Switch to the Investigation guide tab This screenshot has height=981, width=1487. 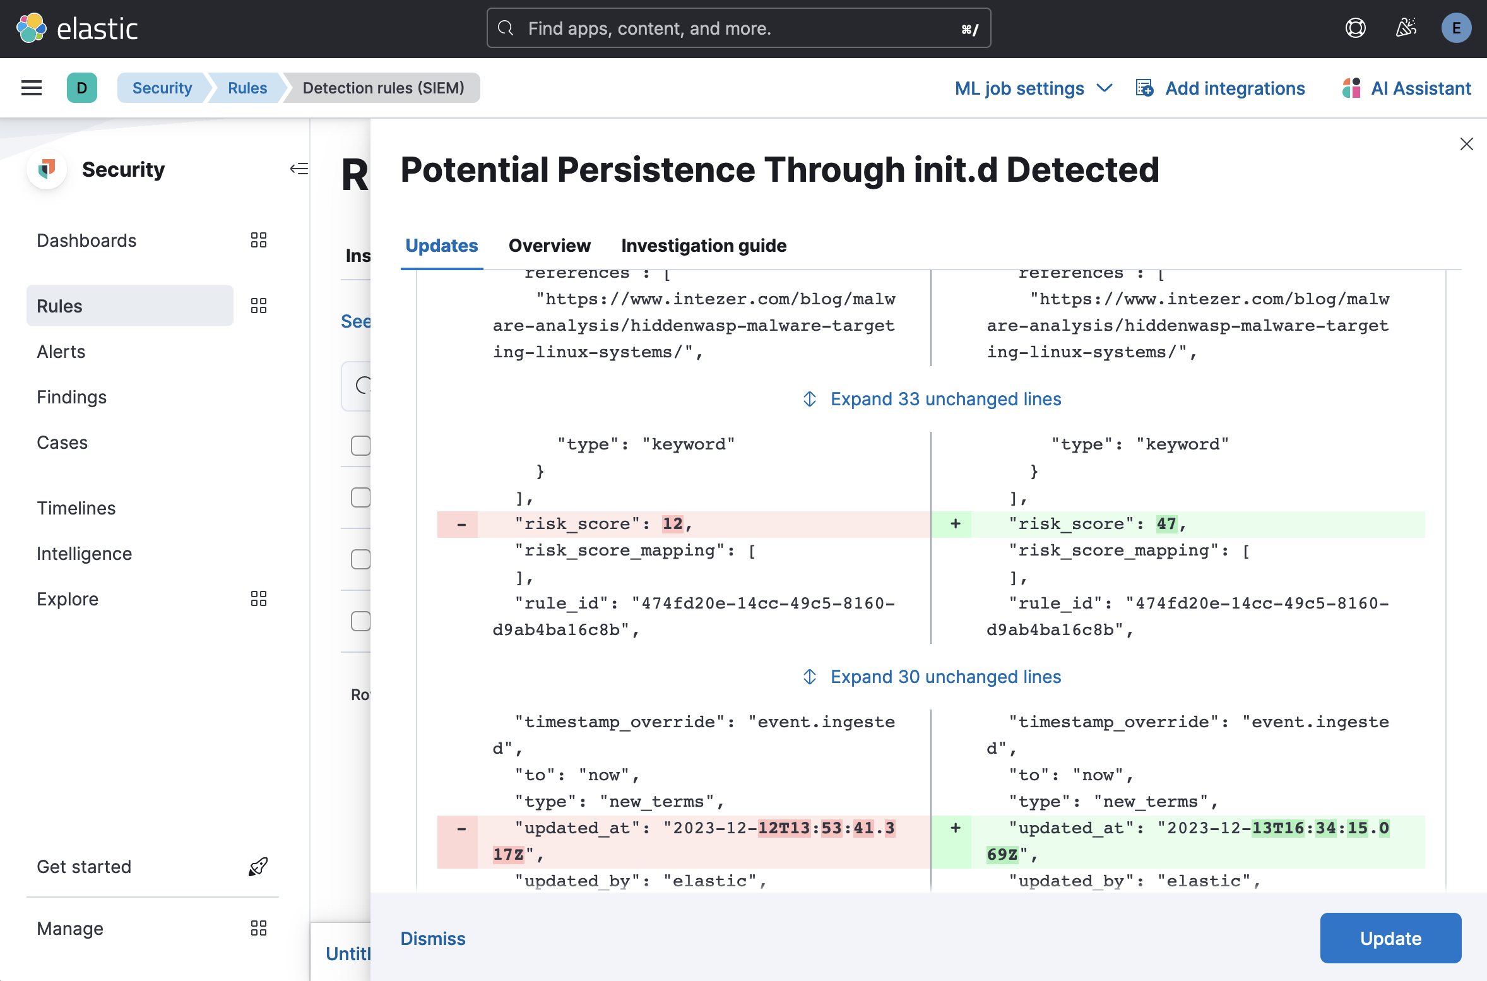tap(704, 246)
